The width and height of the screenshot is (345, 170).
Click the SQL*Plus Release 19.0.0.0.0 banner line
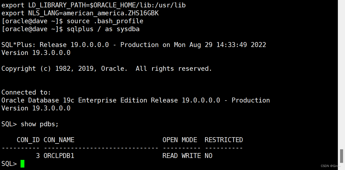coord(134,45)
